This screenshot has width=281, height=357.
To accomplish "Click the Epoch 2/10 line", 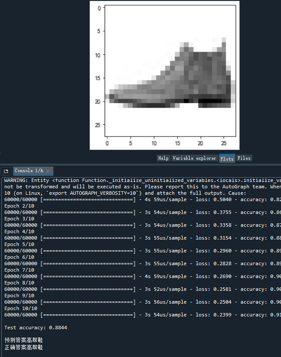I will coord(19,206).
